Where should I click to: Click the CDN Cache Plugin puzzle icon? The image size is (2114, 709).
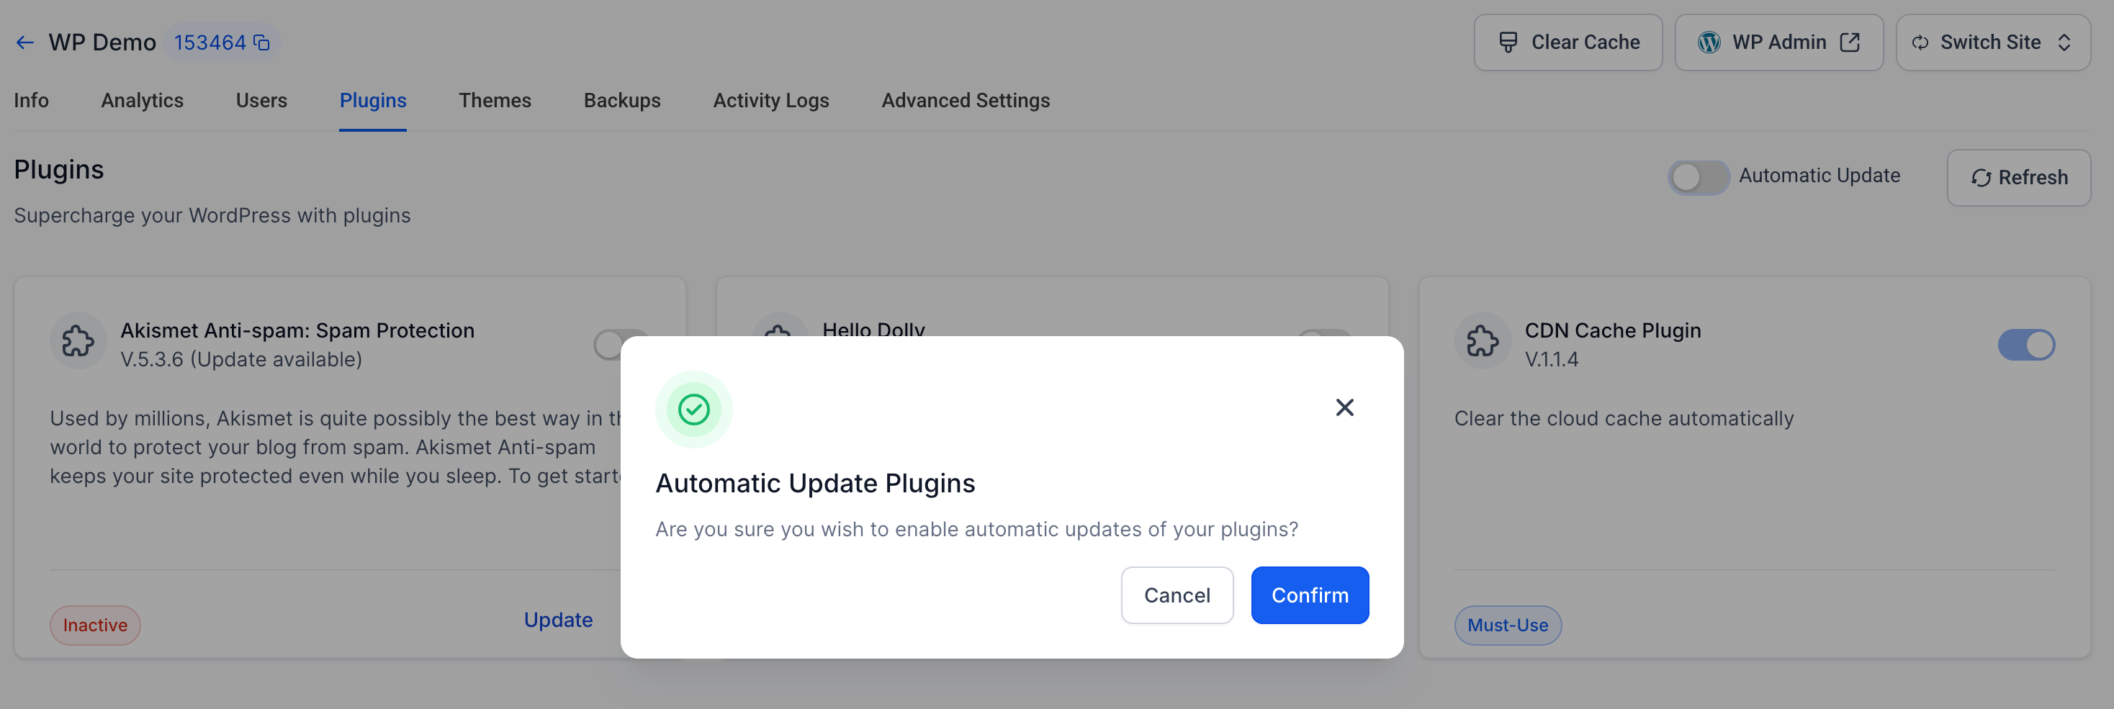(1482, 340)
